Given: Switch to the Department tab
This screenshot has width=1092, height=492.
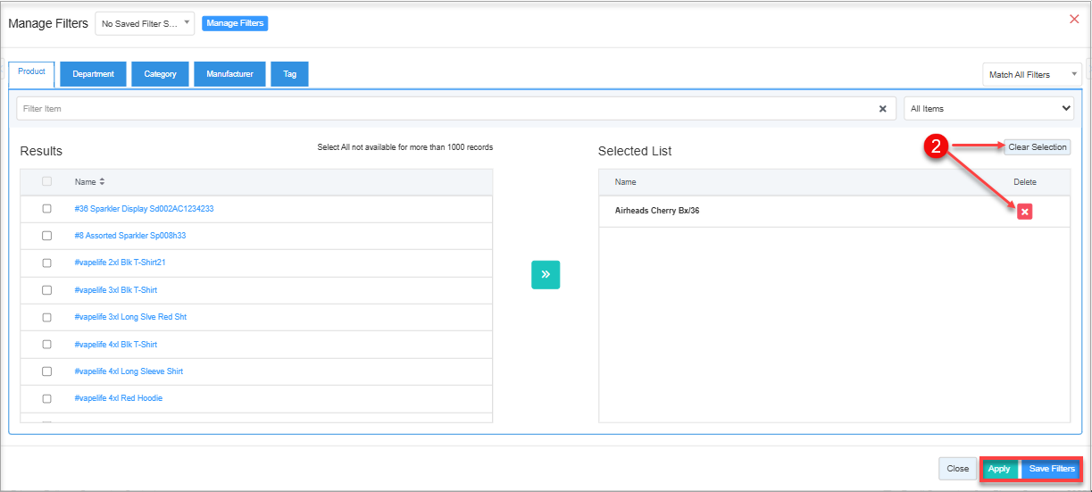Looking at the screenshot, I should [93, 74].
